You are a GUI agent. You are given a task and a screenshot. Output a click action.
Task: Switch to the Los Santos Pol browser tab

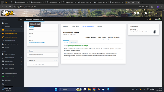(117, 2)
